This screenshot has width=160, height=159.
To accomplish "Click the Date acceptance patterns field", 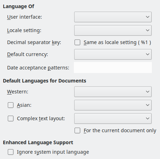I will [x=113, y=68].
